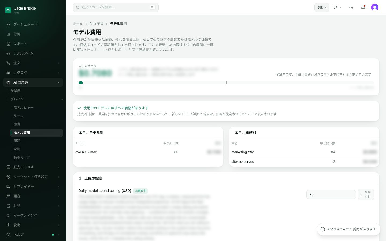
Task: Open 分析 analytics page
Action: click(33, 34)
